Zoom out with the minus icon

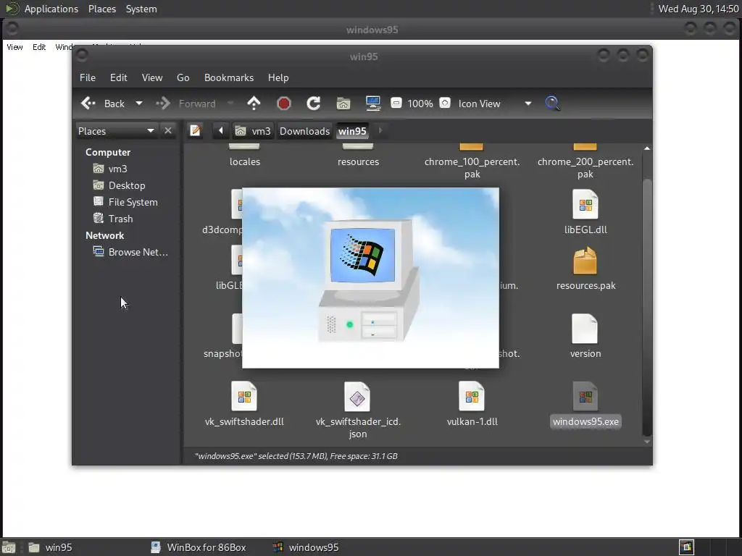(x=396, y=103)
